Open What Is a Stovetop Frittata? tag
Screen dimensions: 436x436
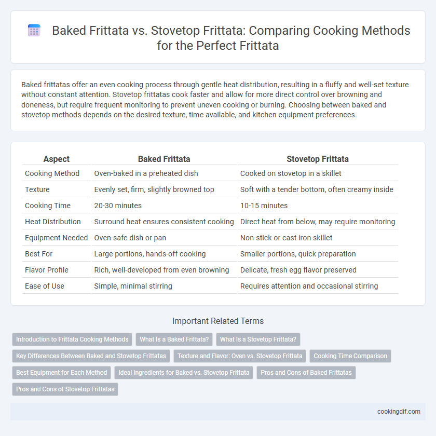tap(258, 339)
